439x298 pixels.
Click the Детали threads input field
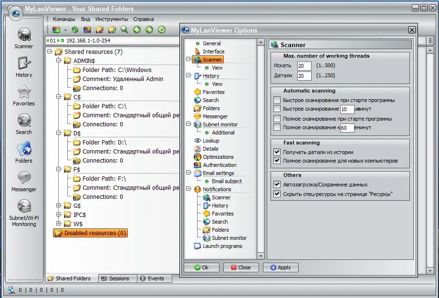[304, 76]
